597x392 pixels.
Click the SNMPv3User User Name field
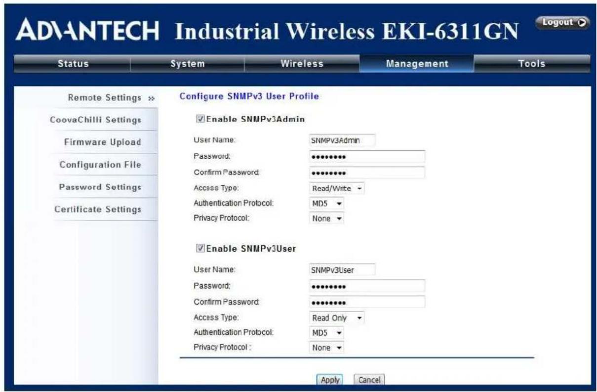click(342, 270)
